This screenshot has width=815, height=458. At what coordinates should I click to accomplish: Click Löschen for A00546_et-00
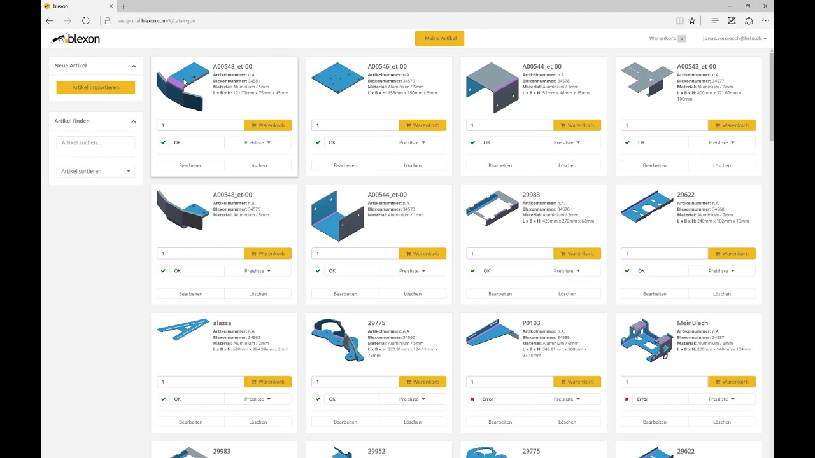[413, 165]
